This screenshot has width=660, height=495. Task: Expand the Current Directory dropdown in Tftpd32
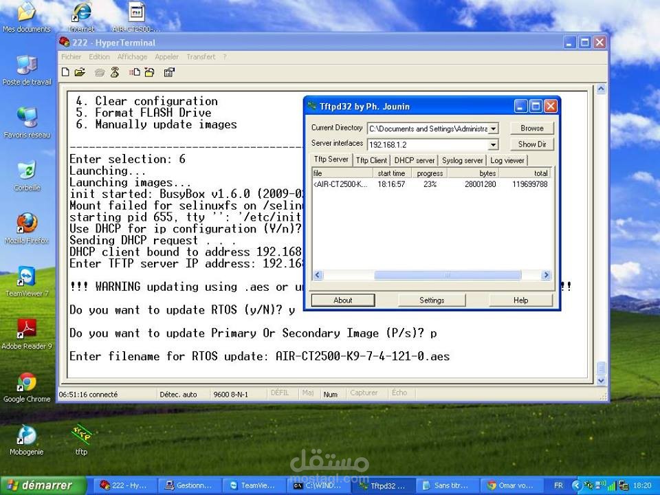click(x=494, y=129)
